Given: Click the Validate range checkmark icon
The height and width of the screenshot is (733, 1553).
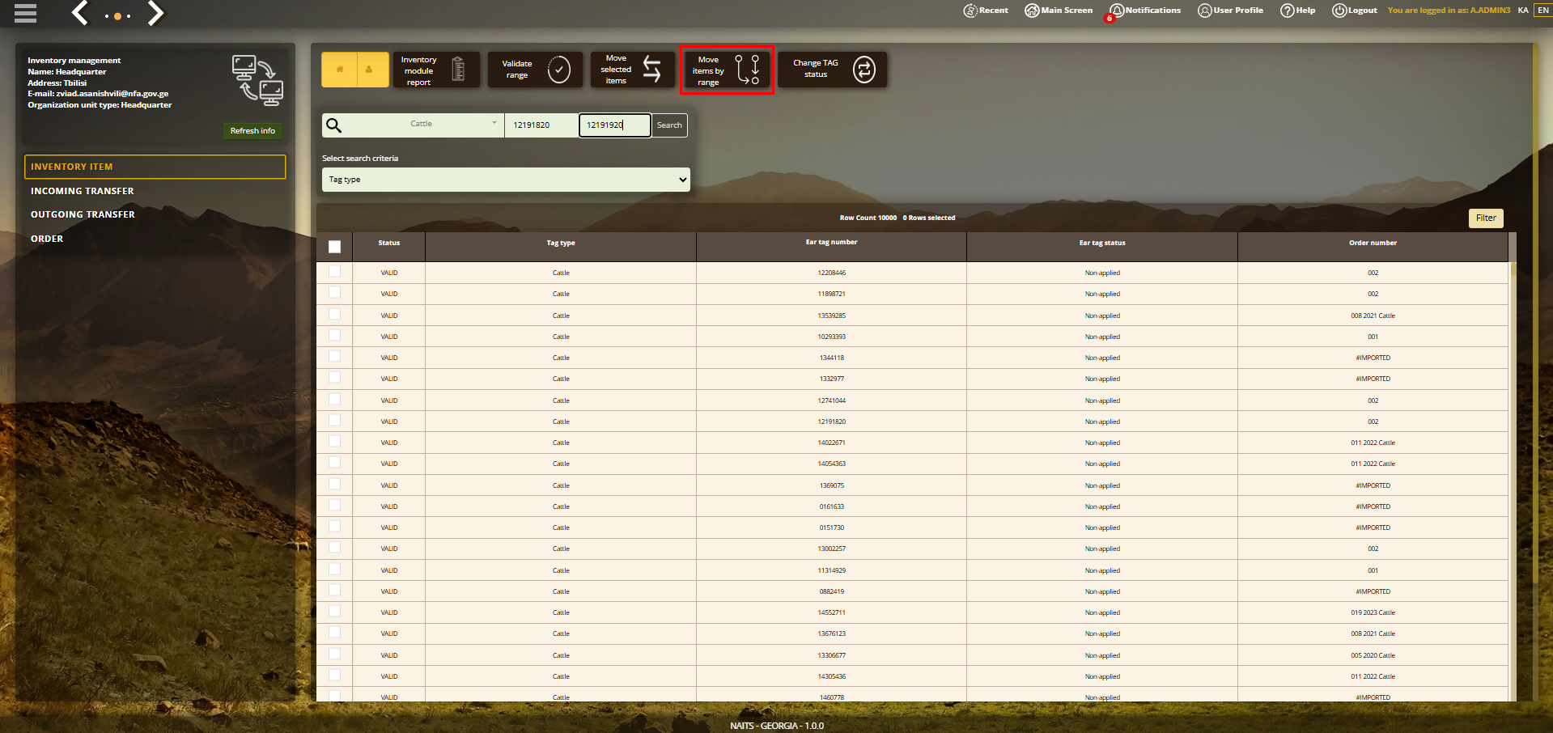Looking at the screenshot, I should point(558,70).
